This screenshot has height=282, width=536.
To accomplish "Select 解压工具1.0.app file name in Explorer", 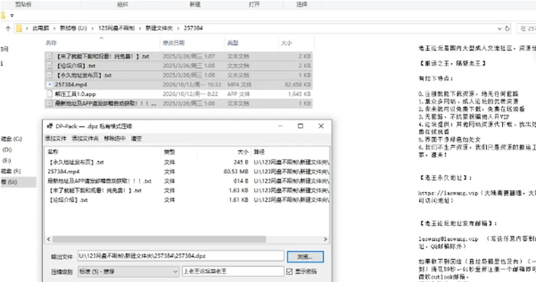I will tap(75, 94).
